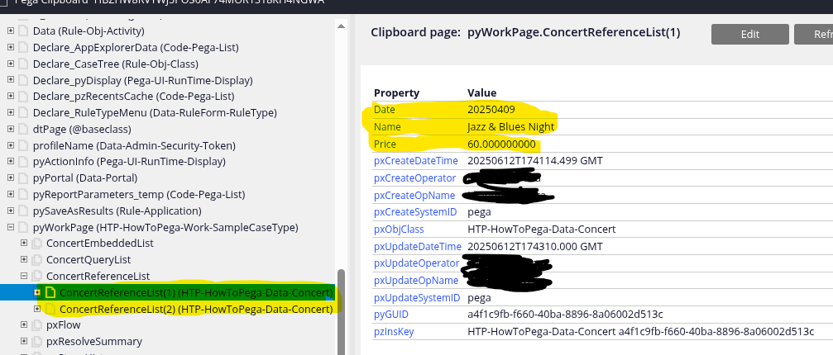Expand the Data (Rule-Obj-Activity) node
Screen dimensions: 833x355
tap(11, 31)
